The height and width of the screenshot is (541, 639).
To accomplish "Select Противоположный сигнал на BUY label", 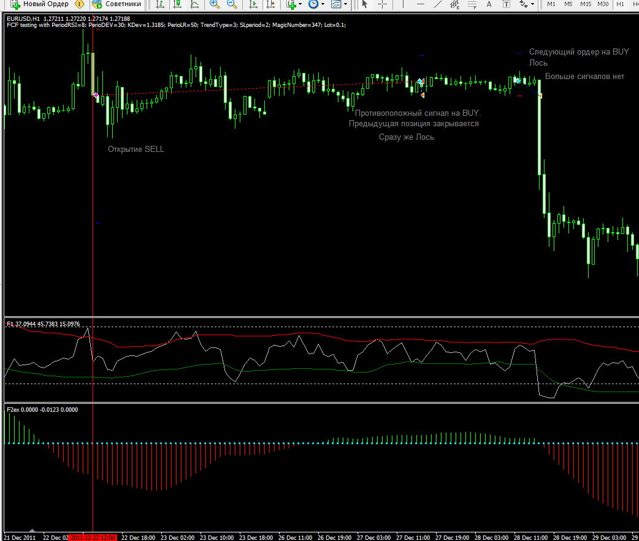I will tap(418, 113).
